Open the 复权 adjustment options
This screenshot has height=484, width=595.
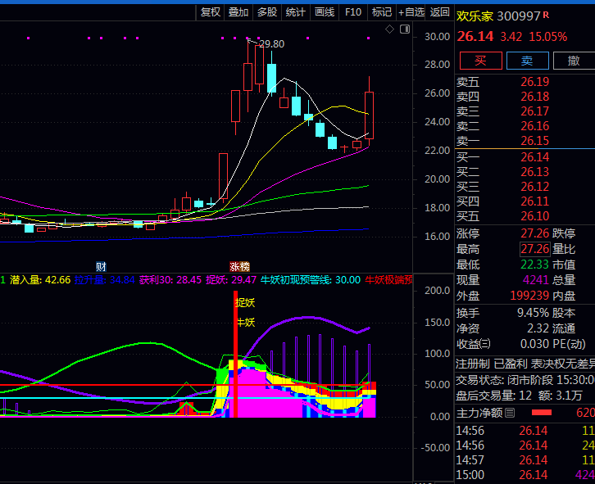click(x=211, y=11)
